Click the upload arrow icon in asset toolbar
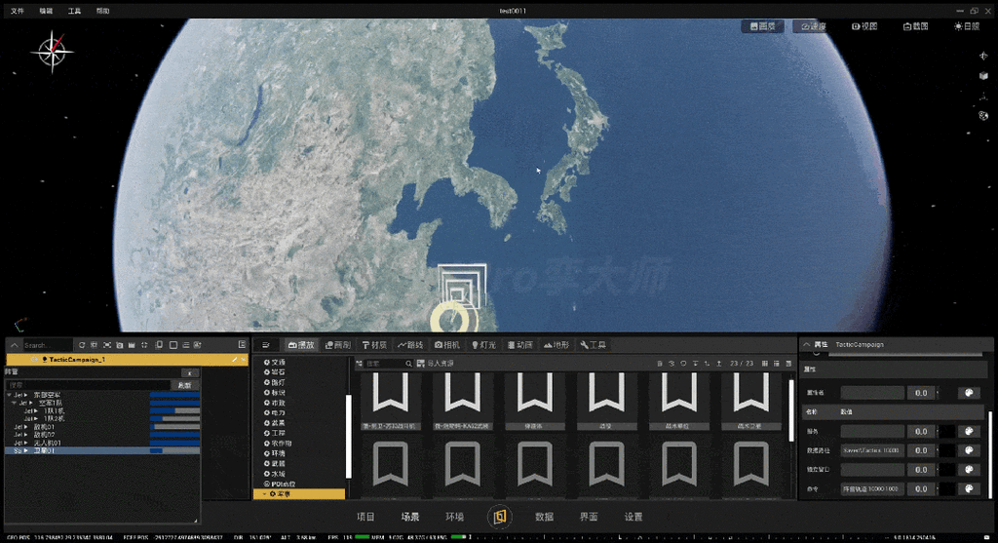Image resolution: width=998 pixels, height=543 pixels. tap(719, 364)
